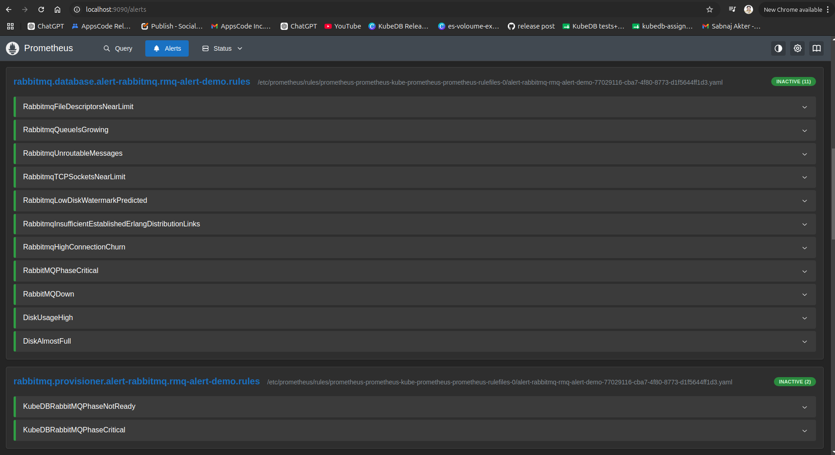
Task: Expand the RabbitmqTCPSocketsNearLimit alert chevron
Action: (x=805, y=177)
